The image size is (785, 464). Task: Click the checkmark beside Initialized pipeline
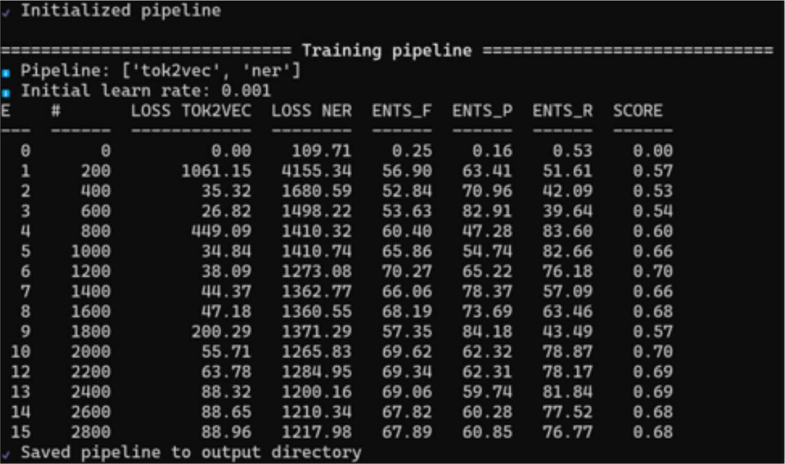click(x=5, y=12)
